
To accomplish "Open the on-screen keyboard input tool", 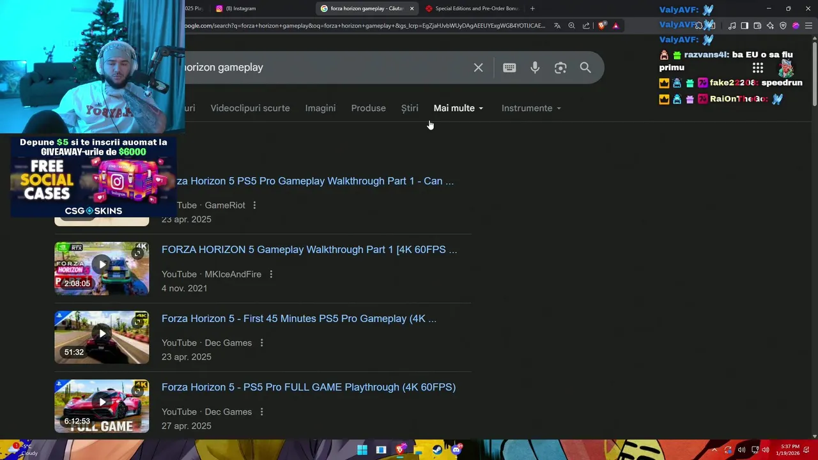I will click(509, 68).
